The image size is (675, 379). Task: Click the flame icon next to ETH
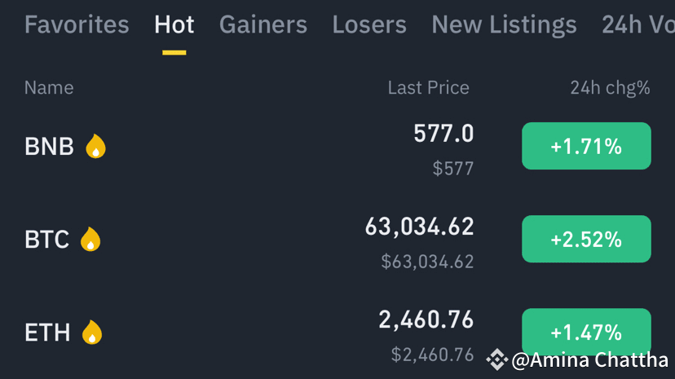(x=92, y=333)
